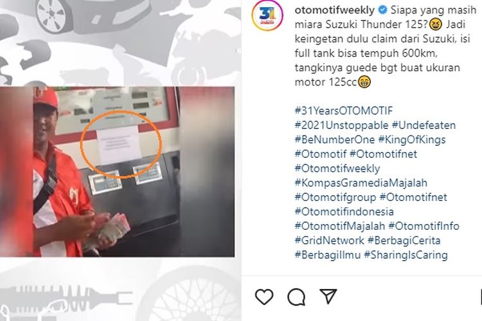Screen dimensions: 482x321
Task: Open hashtag #Otomotifweekly
Action: pos(337,168)
